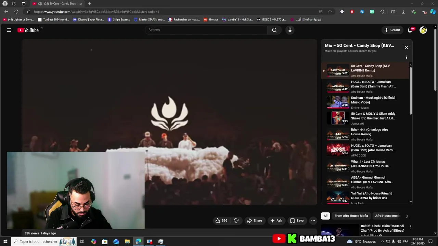The height and width of the screenshot is (246, 438).
Task: Open Task View on taskbar
Action: 82,242
